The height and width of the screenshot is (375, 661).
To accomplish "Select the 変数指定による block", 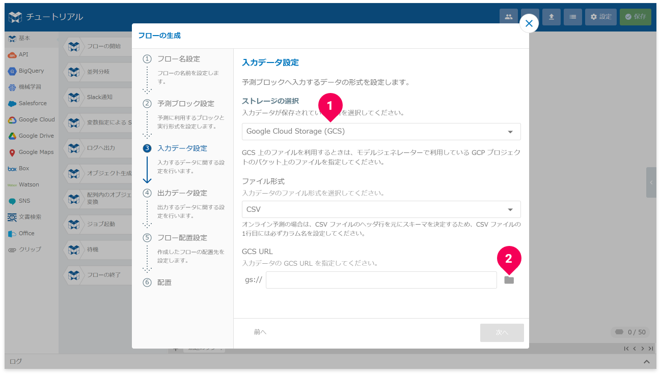I will click(98, 122).
